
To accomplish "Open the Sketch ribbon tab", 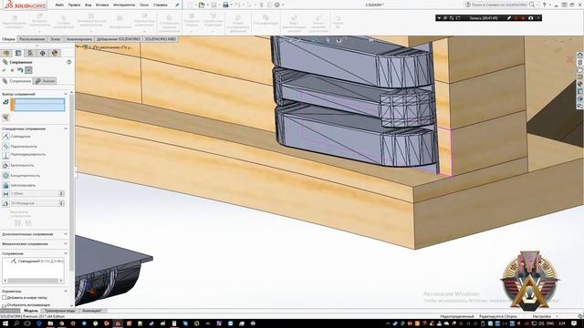I will (x=56, y=39).
